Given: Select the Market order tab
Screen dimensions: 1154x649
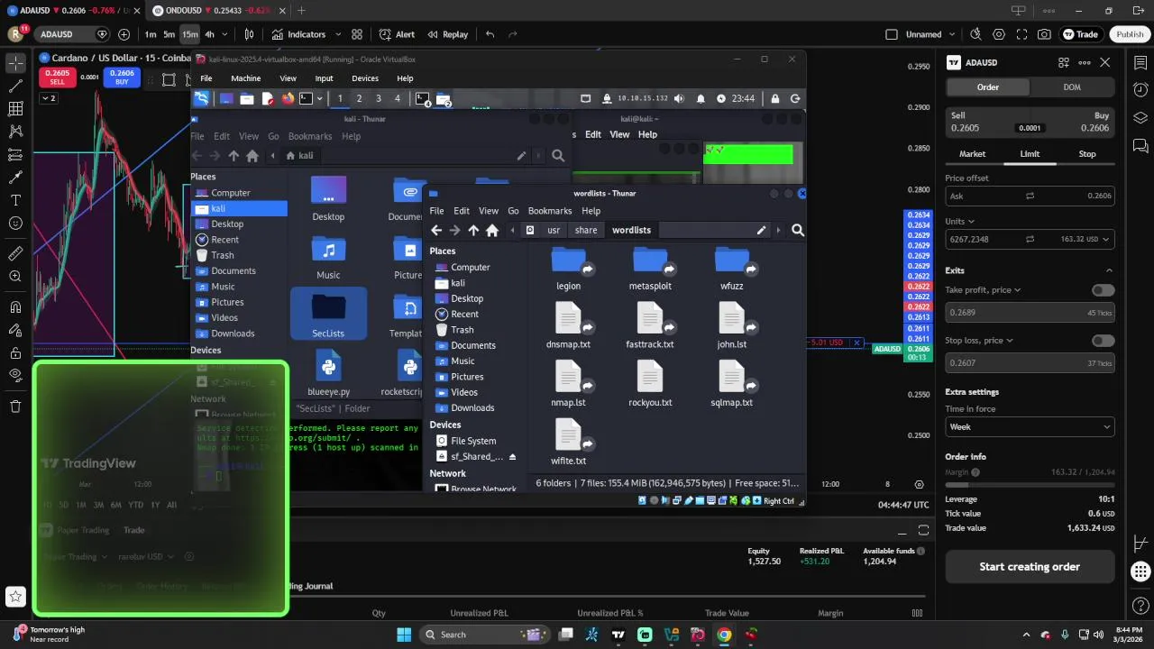Looking at the screenshot, I should click(972, 154).
